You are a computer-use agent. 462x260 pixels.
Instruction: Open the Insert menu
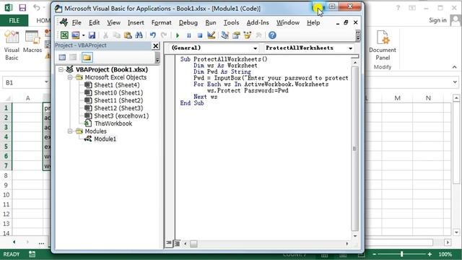click(136, 22)
